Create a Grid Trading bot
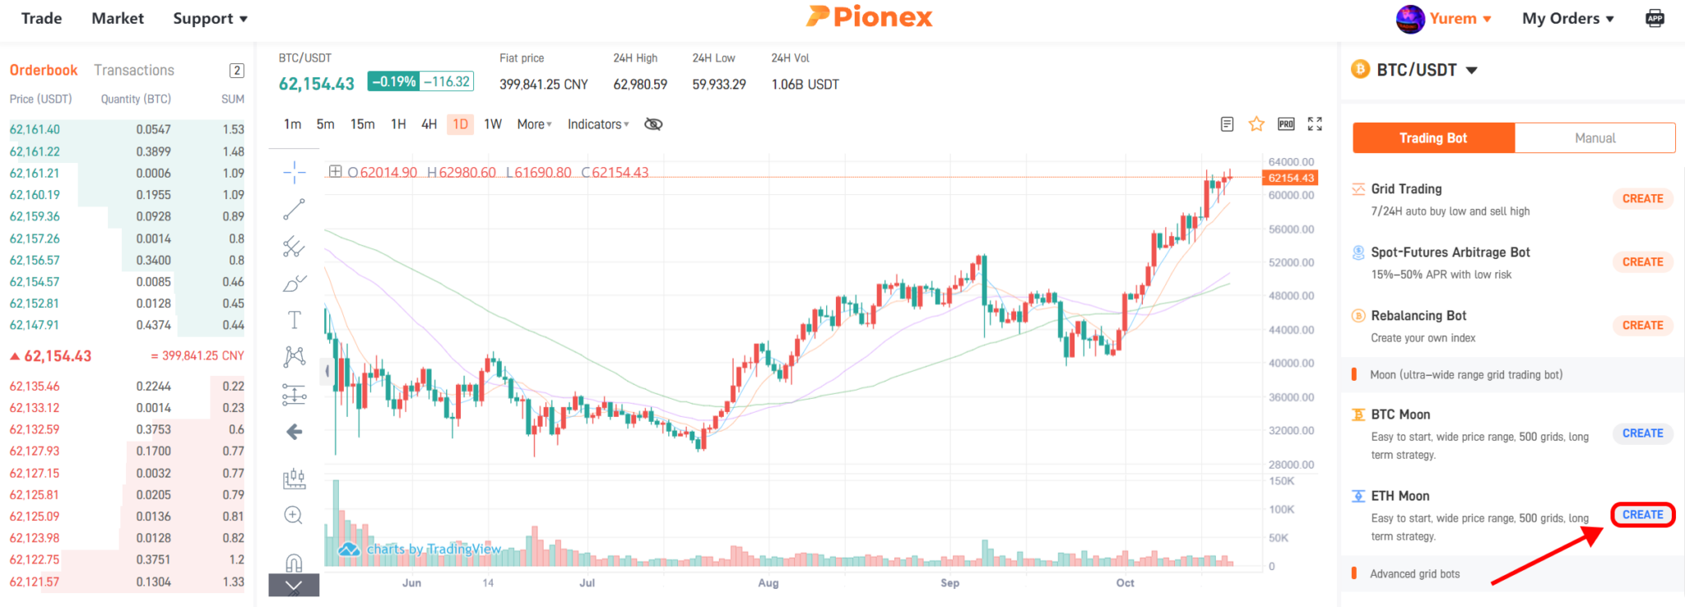This screenshot has height=607, width=1685. [x=1641, y=198]
